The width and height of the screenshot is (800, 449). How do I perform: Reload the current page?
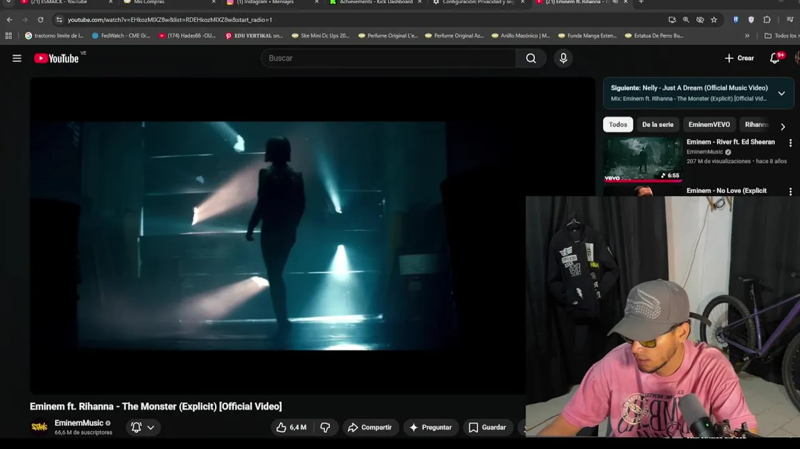tap(41, 20)
